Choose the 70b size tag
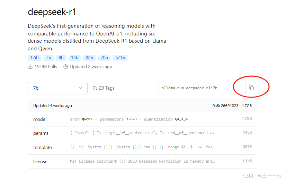This screenshot has width=285, height=181. [x=104, y=58]
